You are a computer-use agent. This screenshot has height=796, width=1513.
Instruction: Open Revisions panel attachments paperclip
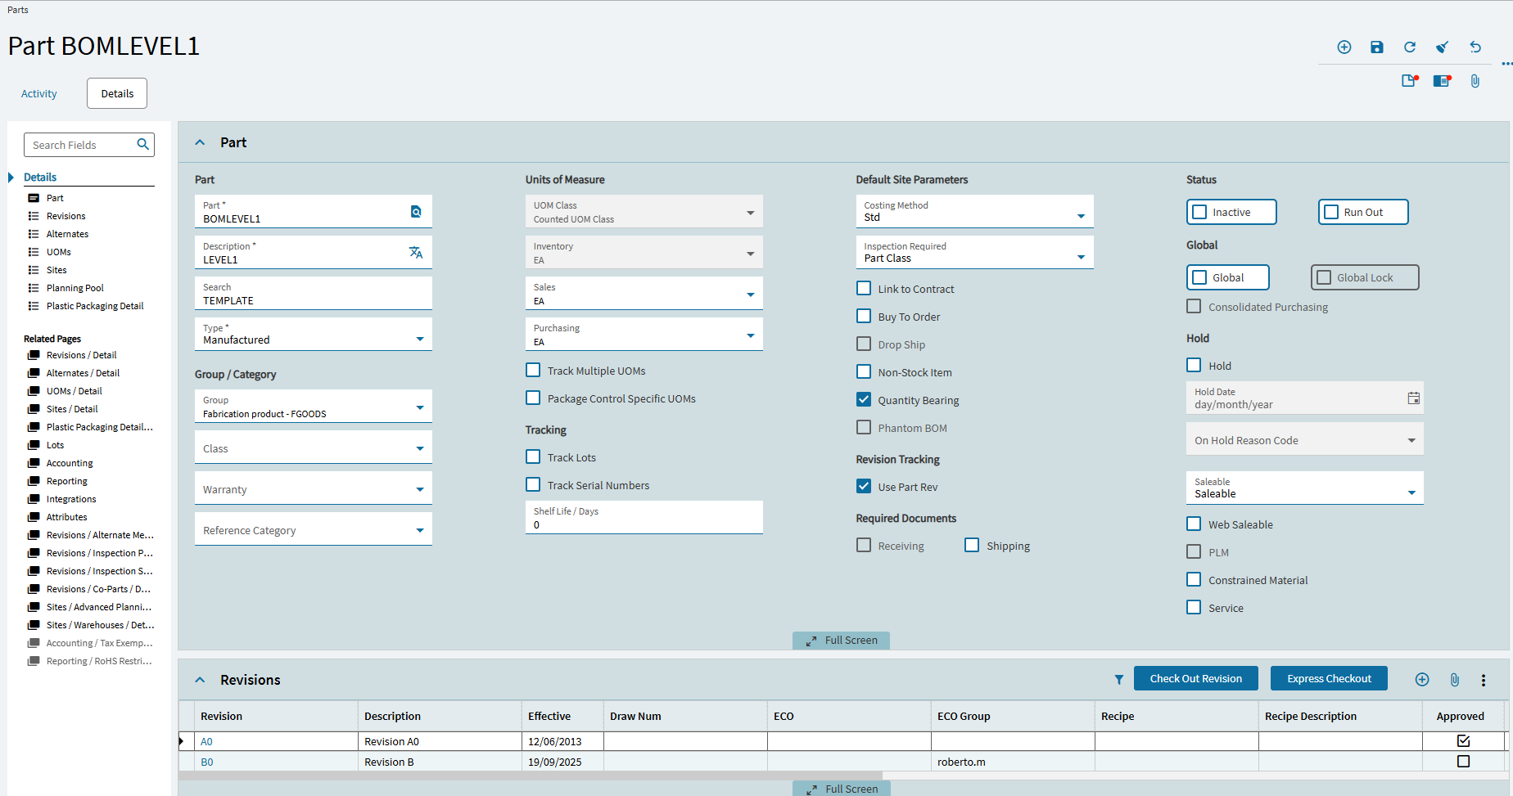click(1454, 680)
